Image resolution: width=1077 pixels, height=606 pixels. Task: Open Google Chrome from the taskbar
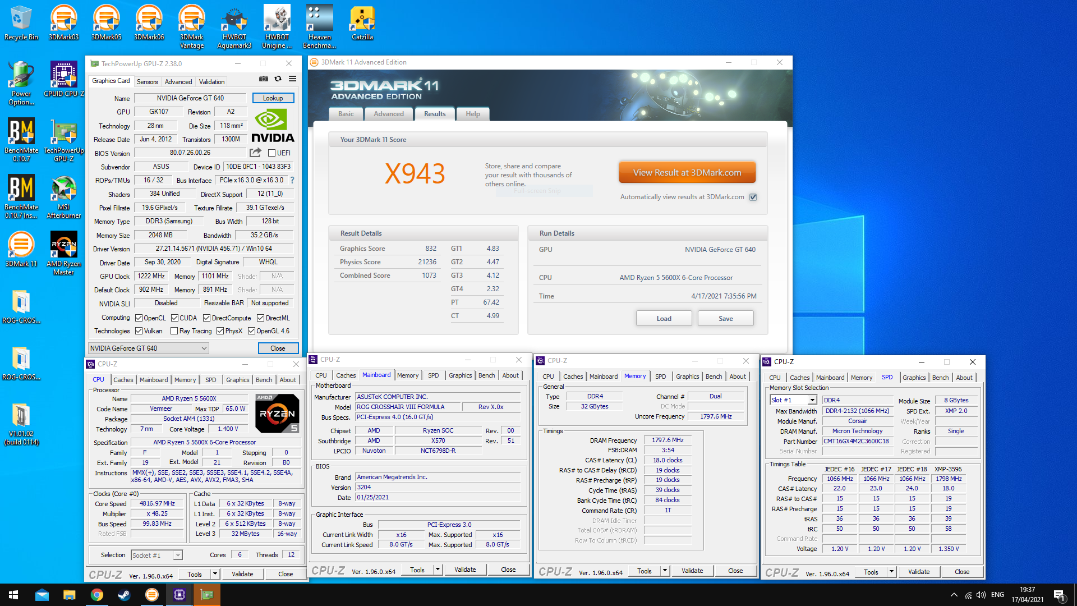[x=96, y=595]
